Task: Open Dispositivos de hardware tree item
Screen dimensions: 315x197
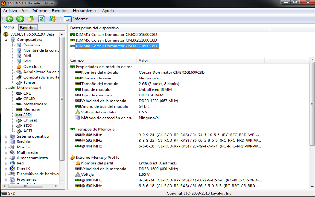Action: [38, 174]
